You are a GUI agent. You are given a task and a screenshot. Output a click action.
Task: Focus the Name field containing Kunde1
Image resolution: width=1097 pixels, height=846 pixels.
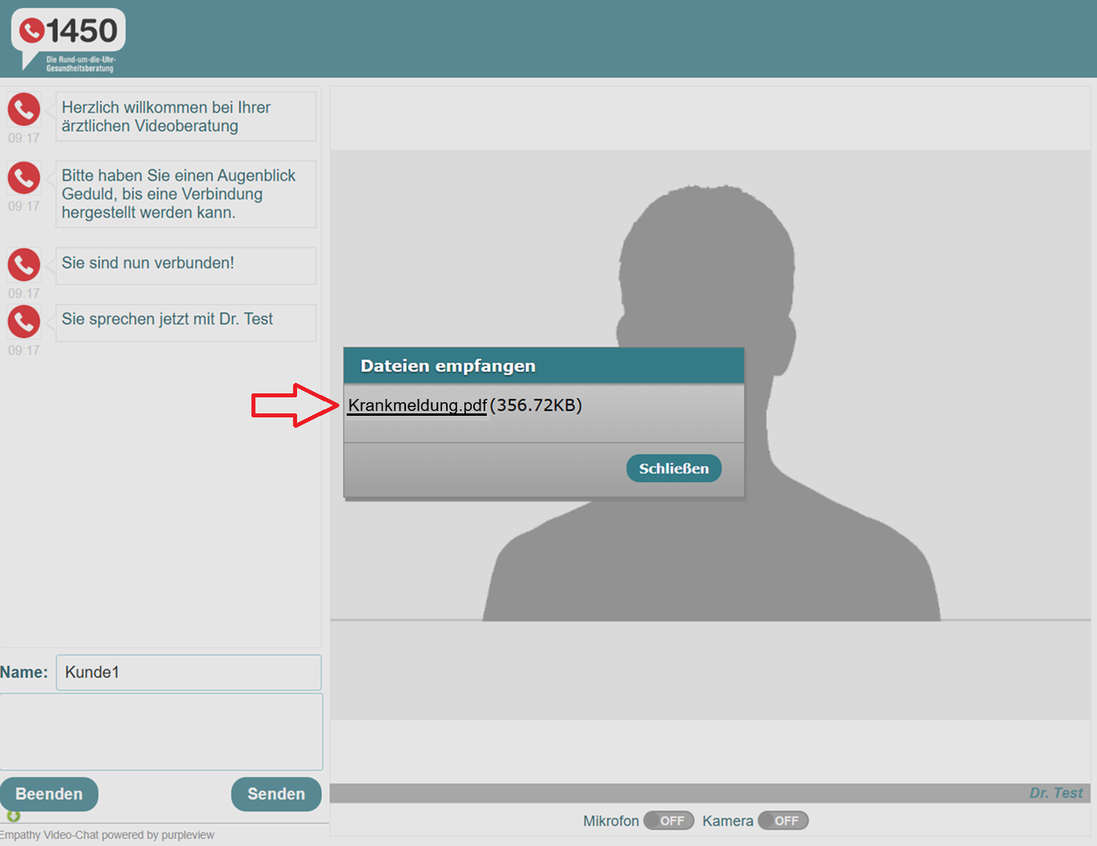[x=188, y=672]
